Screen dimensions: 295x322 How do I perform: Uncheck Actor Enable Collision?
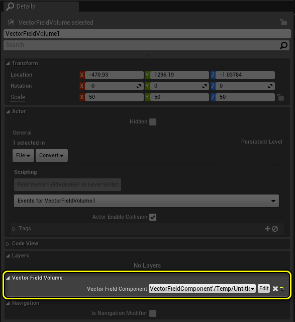click(153, 217)
